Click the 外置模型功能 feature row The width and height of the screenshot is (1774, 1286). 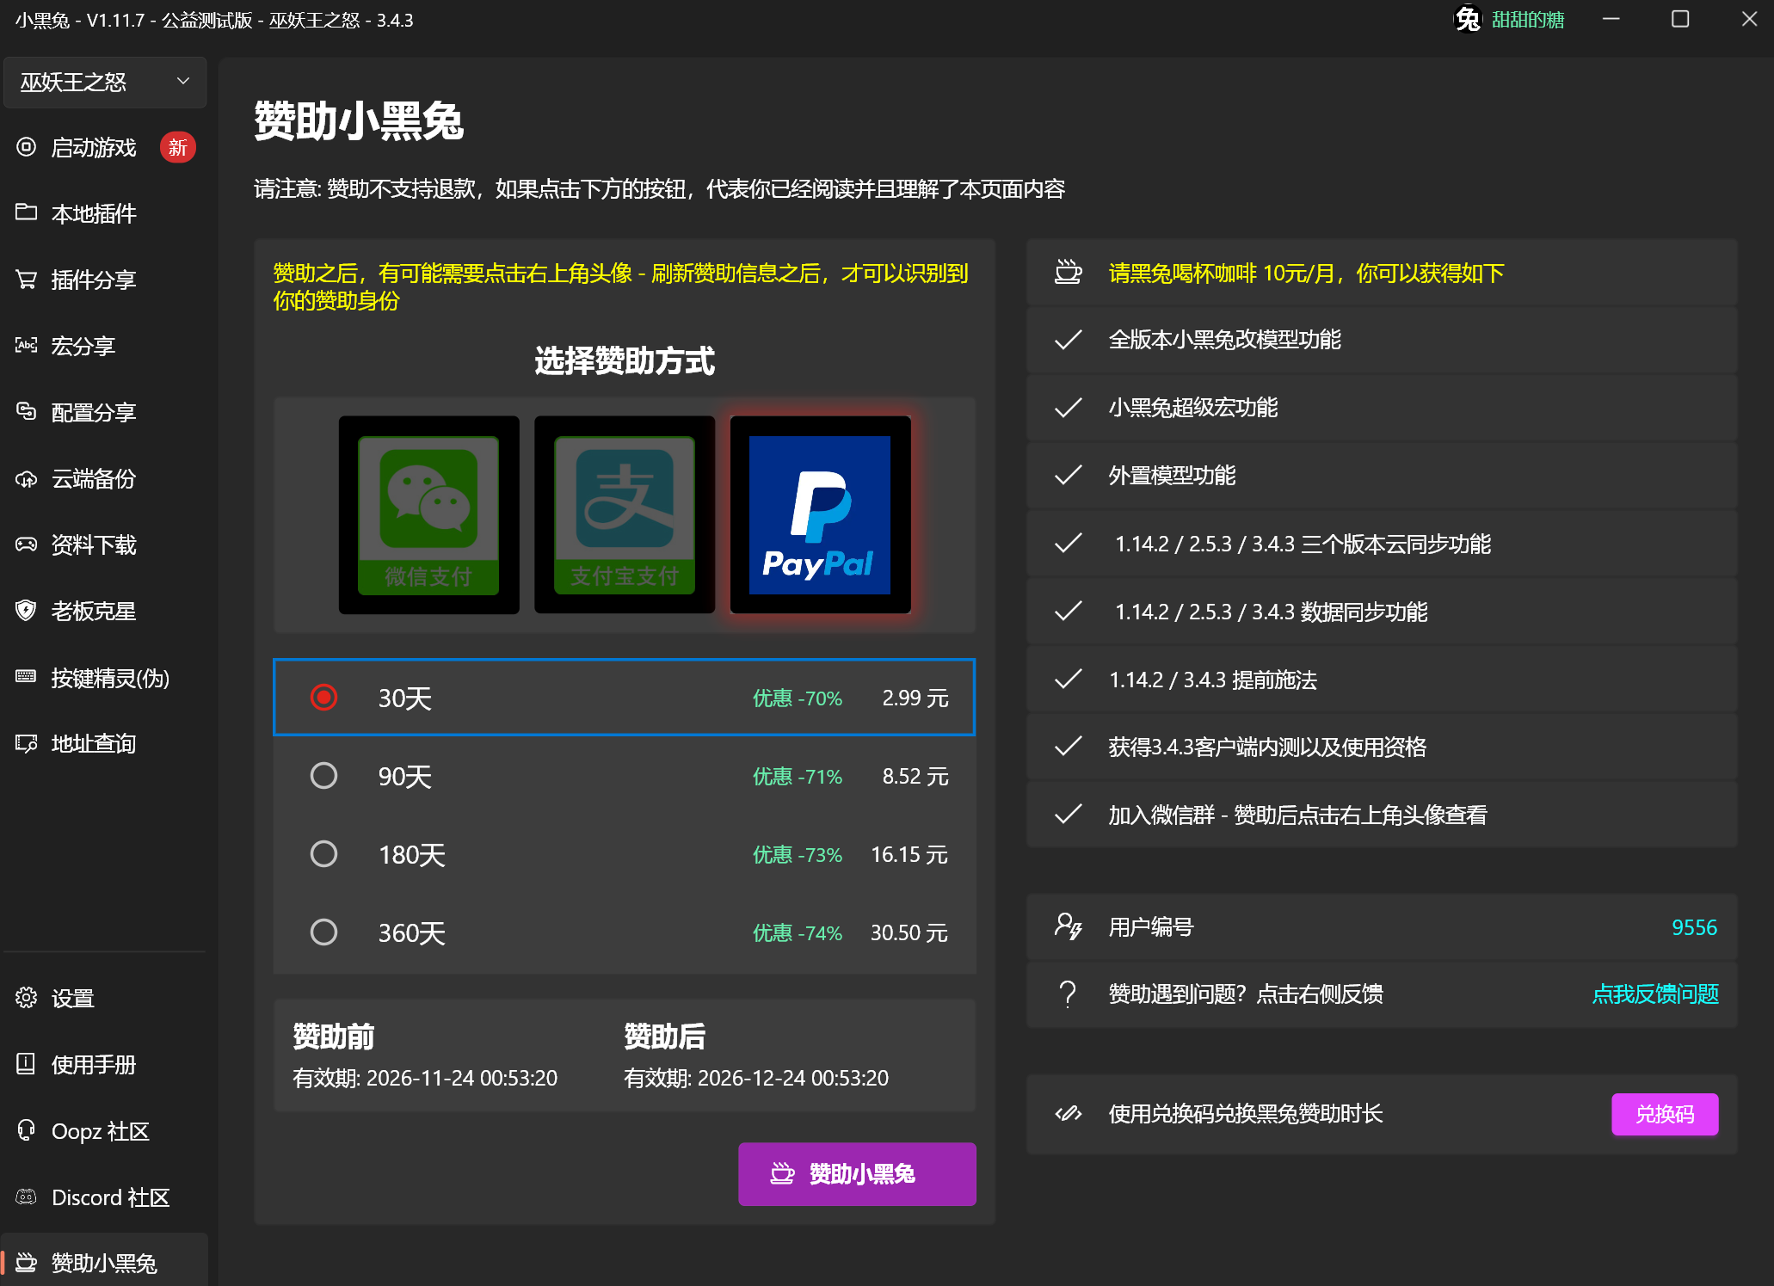(1382, 476)
